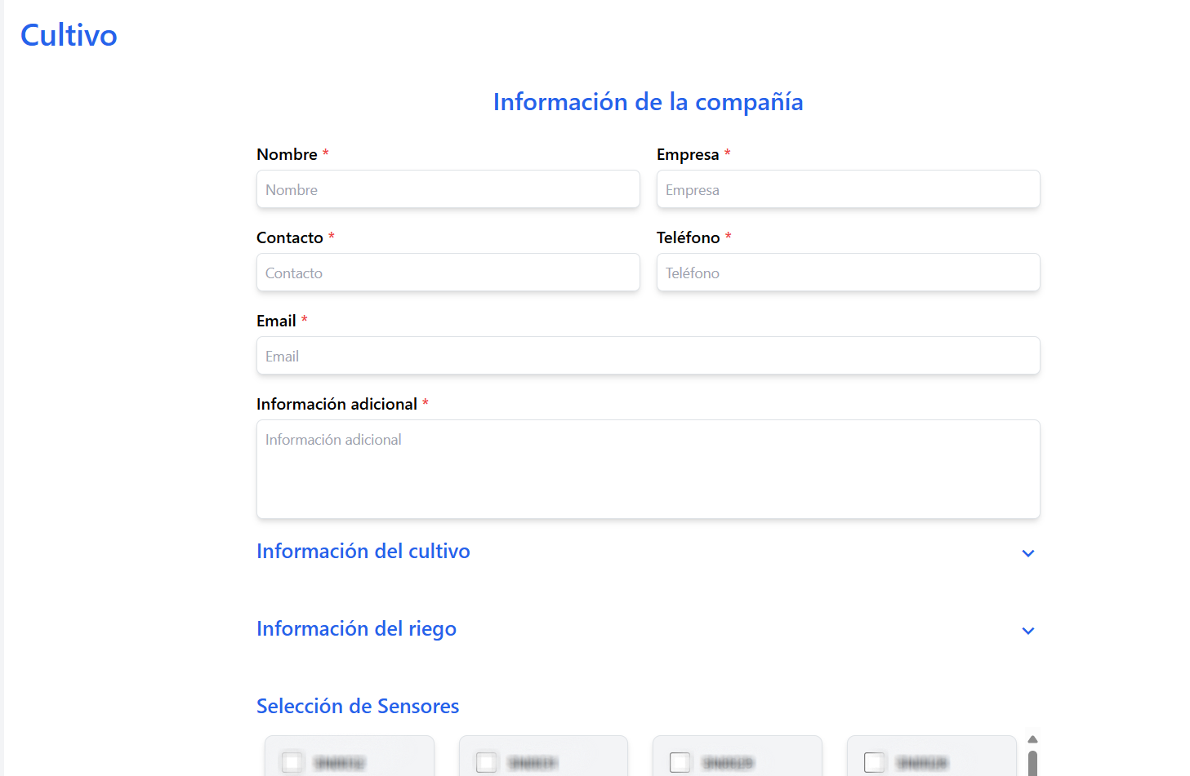Check the first sensor checkbox
This screenshot has height=776, width=1190.
click(x=292, y=762)
